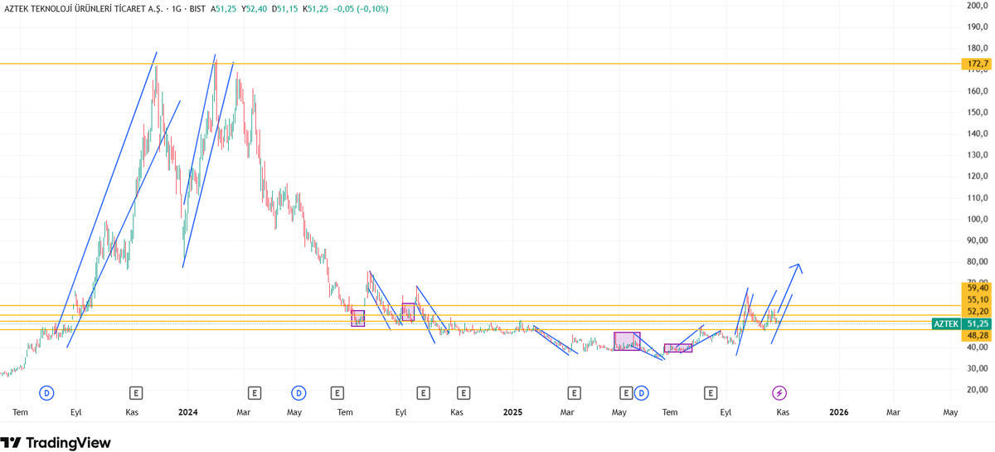The height and width of the screenshot is (452, 995).
Task: Select the orange 172,7 price label
Action: coord(977,64)
